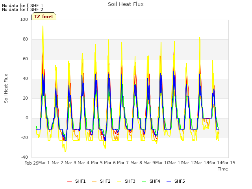Click the Mar 4 x-axis tick label
252x189 pixels.
coord(83,163)
